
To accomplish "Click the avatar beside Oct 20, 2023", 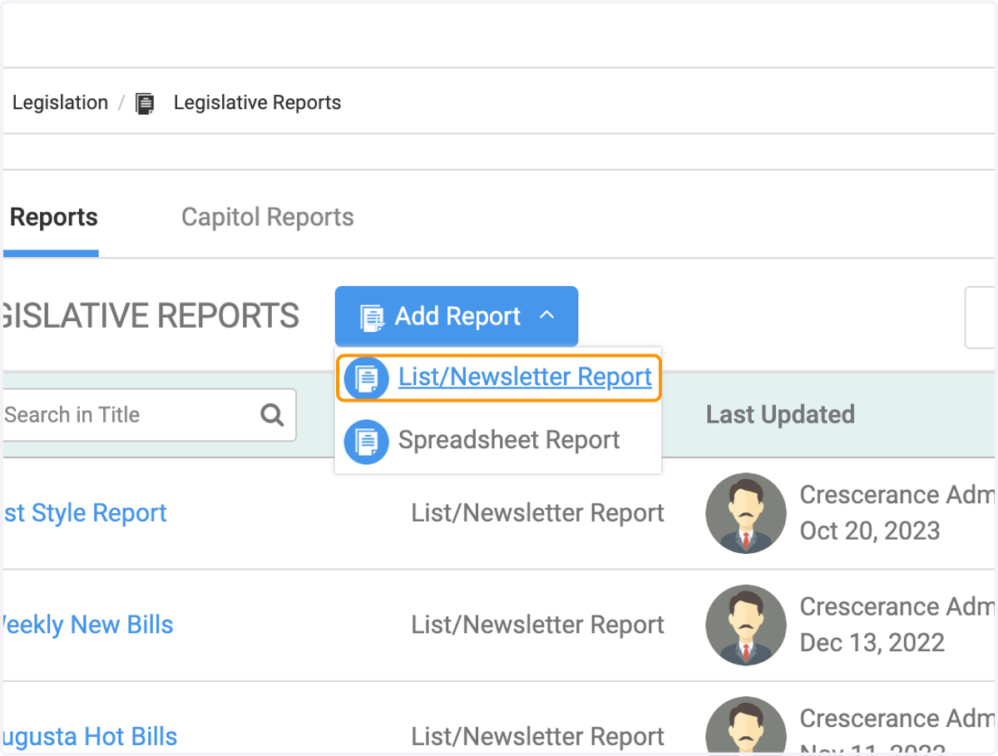I will [746, 513].
